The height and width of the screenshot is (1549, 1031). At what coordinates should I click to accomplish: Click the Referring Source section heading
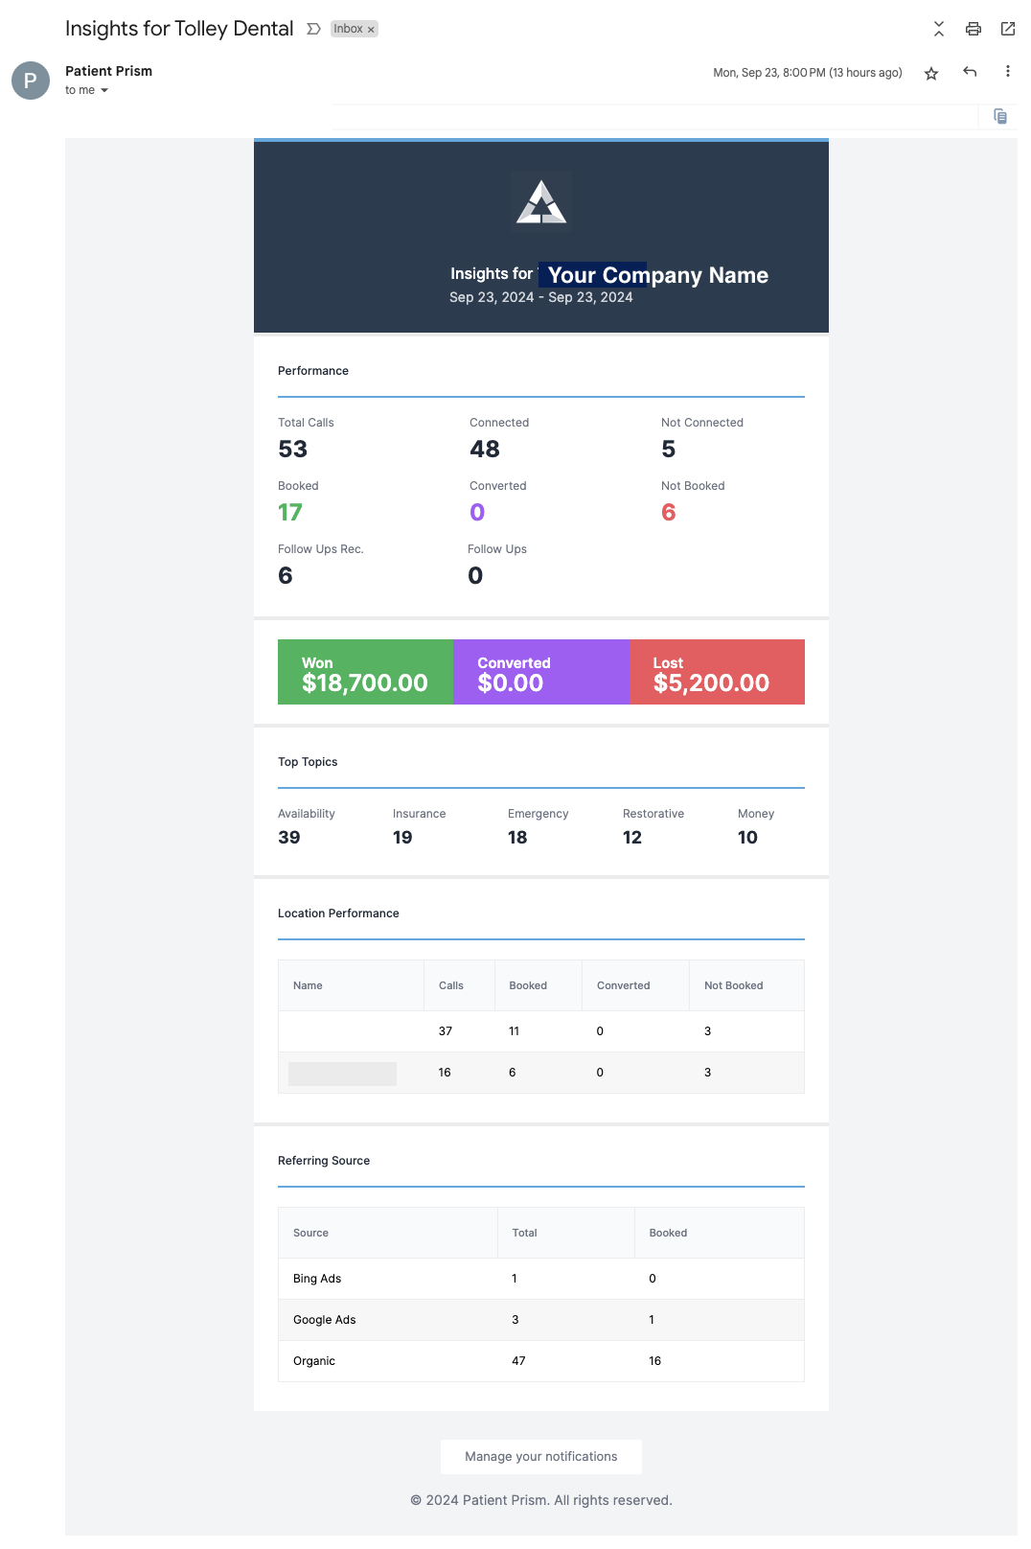tap(324, 1161)
